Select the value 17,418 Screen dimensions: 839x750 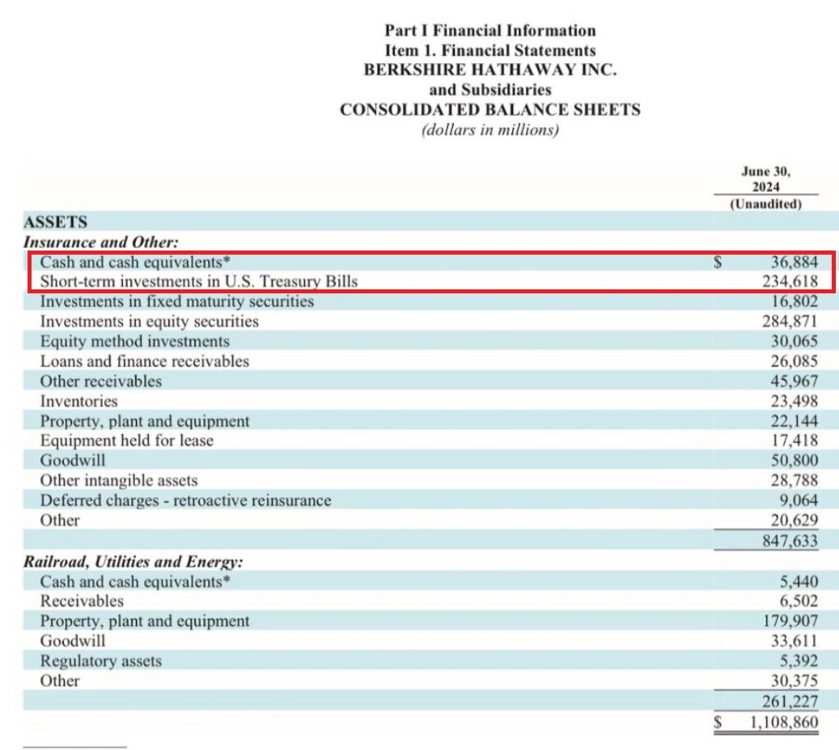[x=794, y=441]
